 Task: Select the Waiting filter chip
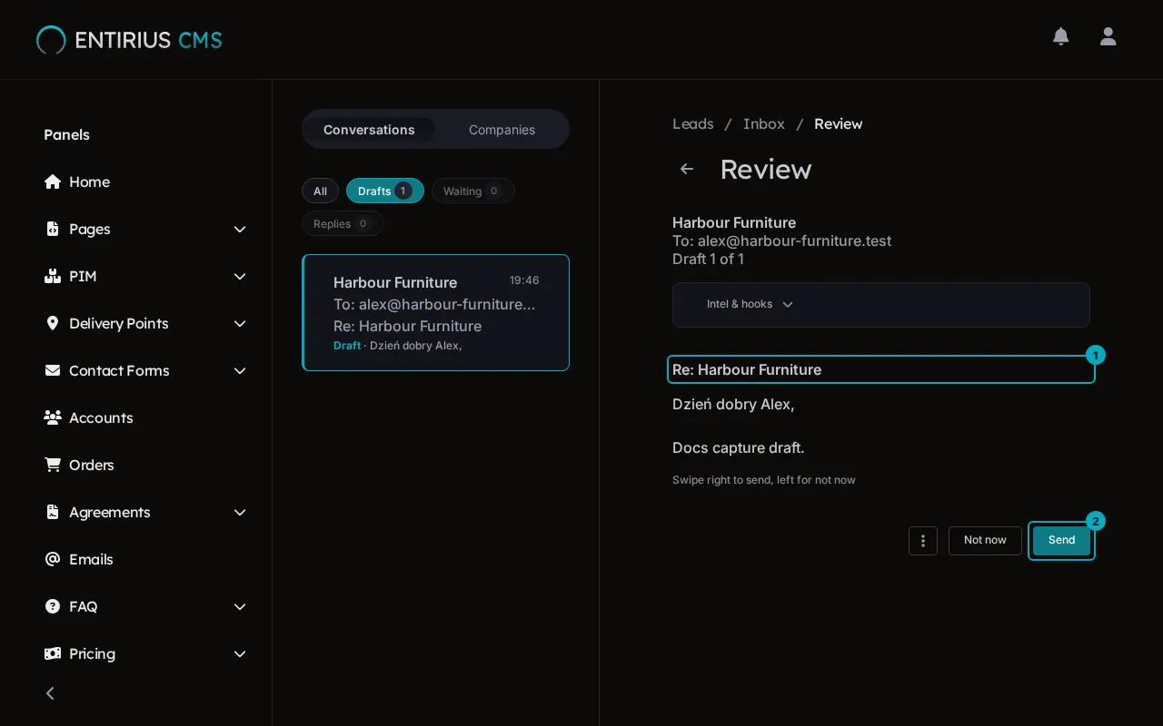coord(473,191)
